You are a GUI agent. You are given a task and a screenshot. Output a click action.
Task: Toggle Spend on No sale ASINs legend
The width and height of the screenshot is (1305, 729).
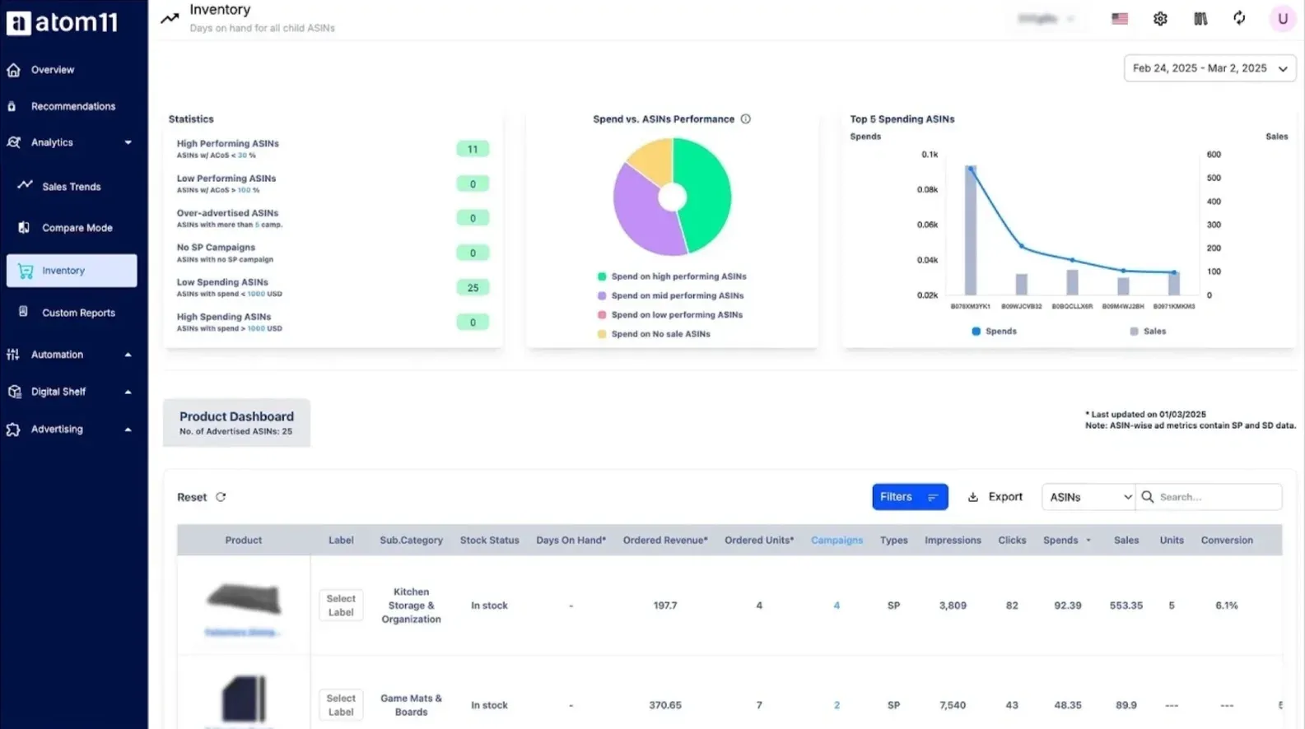(654, 334)
